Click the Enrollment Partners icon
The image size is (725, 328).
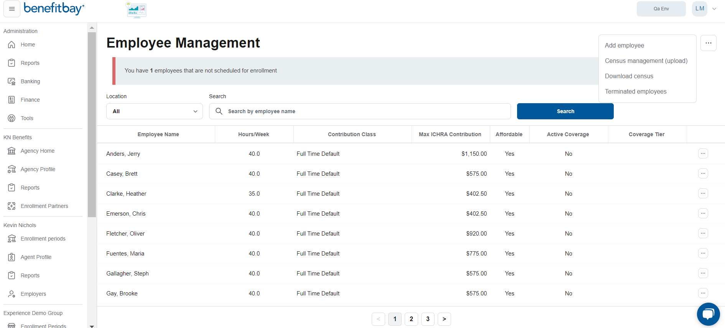coord(12,206)
